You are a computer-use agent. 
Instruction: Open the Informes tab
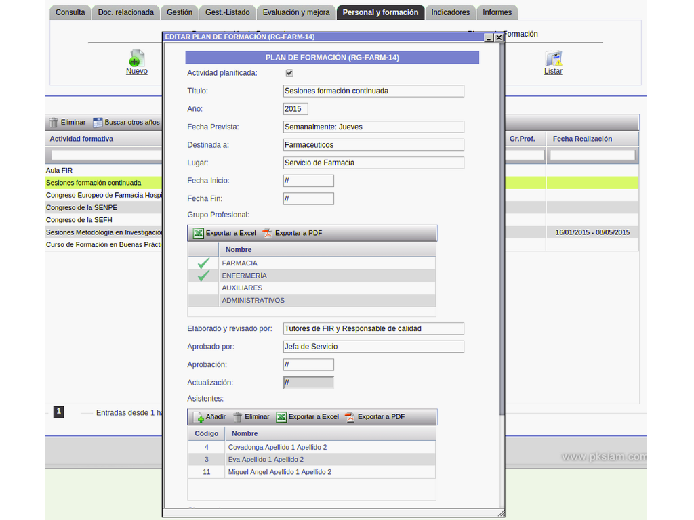[497, 12]
